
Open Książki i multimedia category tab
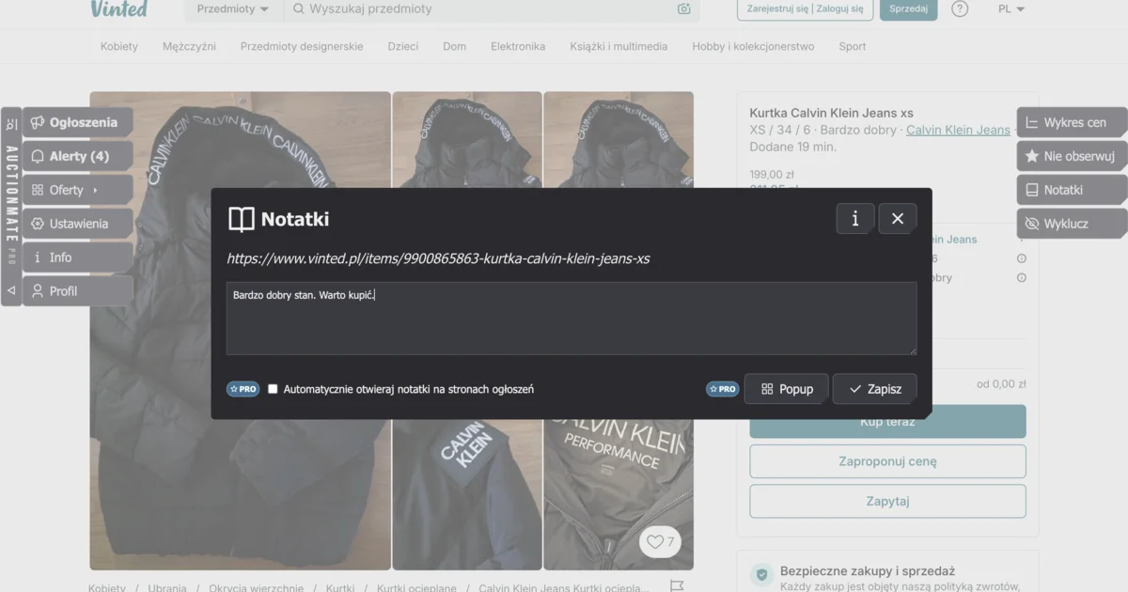click(x=619, y=46)
